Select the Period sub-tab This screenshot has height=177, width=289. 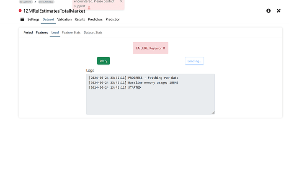tap(28, 32)
